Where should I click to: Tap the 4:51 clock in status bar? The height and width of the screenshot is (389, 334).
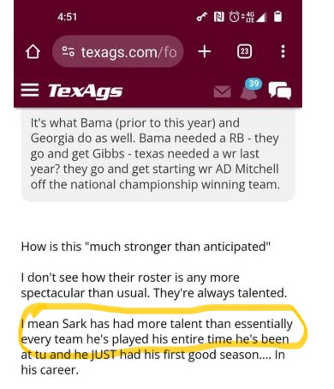(x=67, y=17)
